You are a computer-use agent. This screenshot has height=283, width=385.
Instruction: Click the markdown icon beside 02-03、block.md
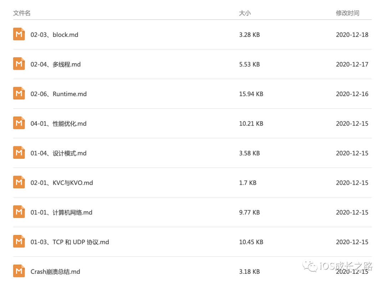(19, 34)
